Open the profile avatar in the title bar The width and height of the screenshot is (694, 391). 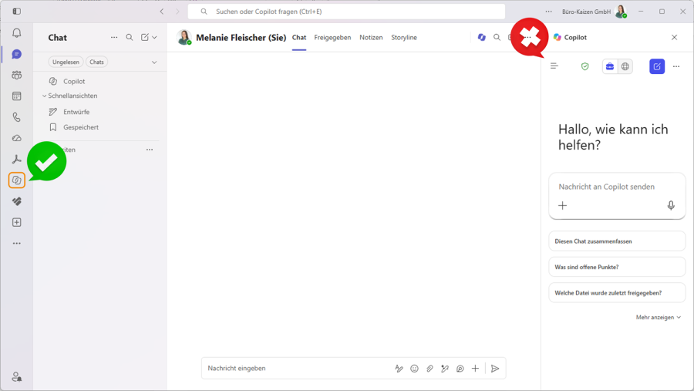click(621, 12)
